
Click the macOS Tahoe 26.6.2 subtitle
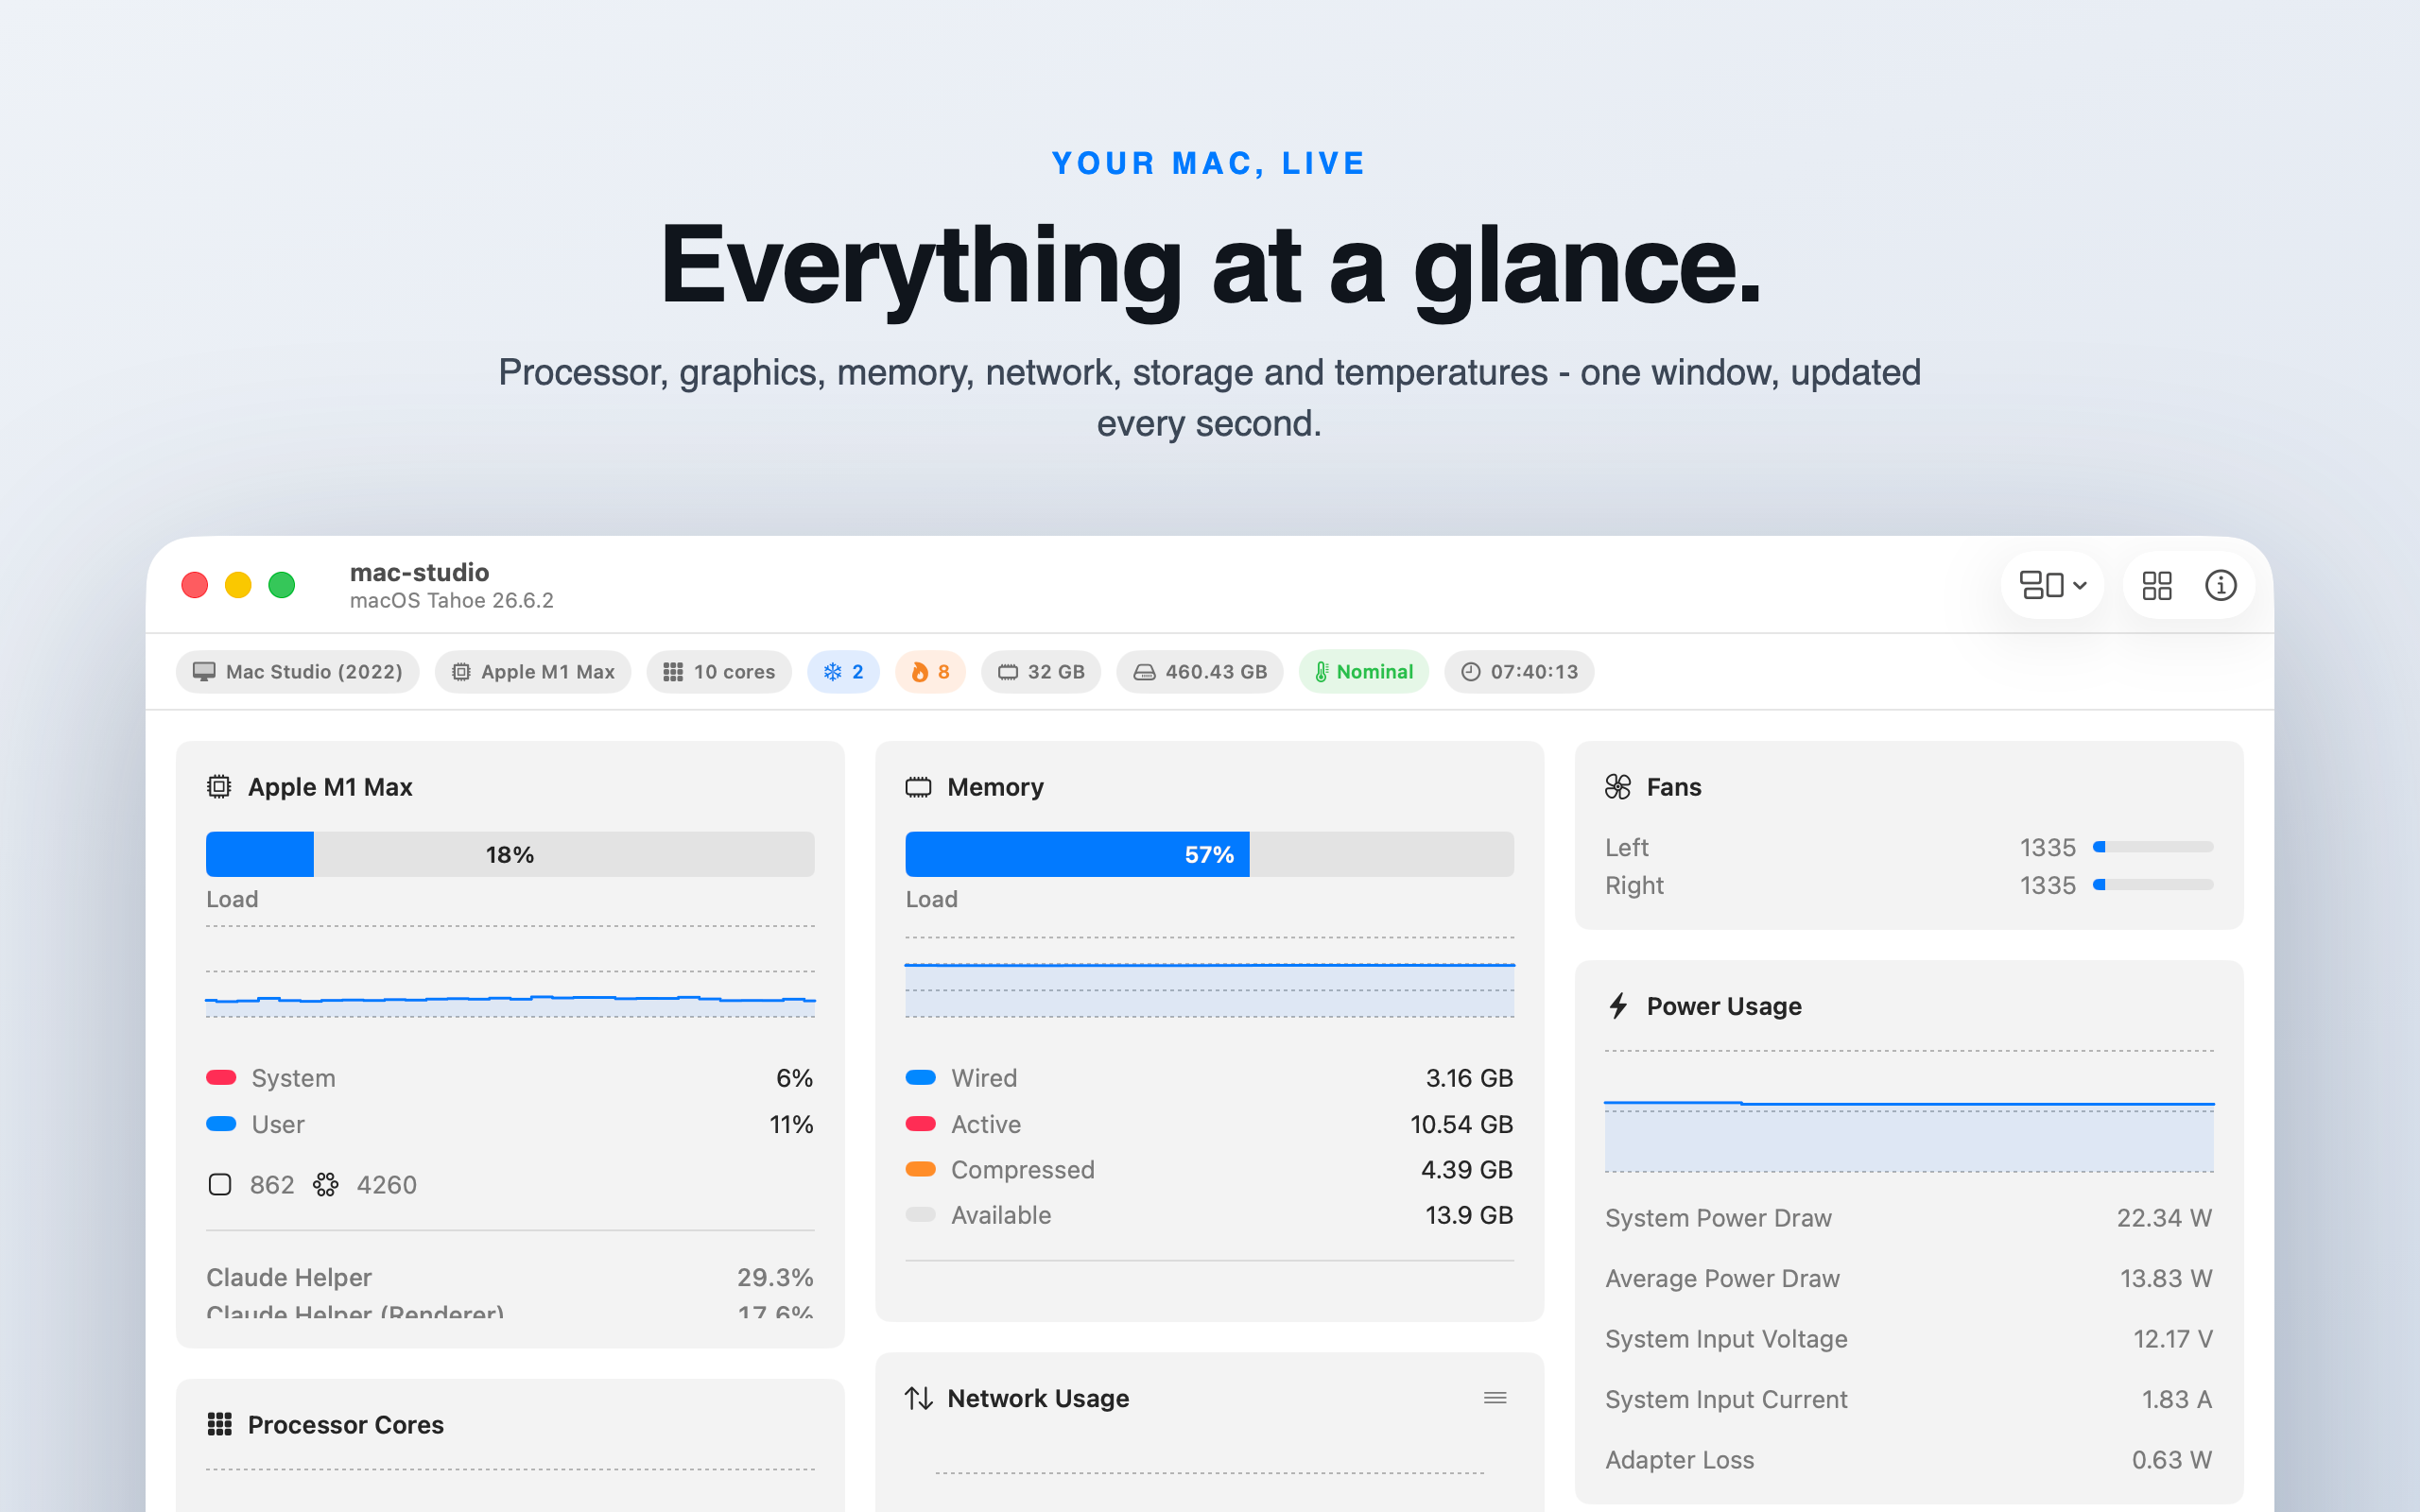tap(451, 600)
